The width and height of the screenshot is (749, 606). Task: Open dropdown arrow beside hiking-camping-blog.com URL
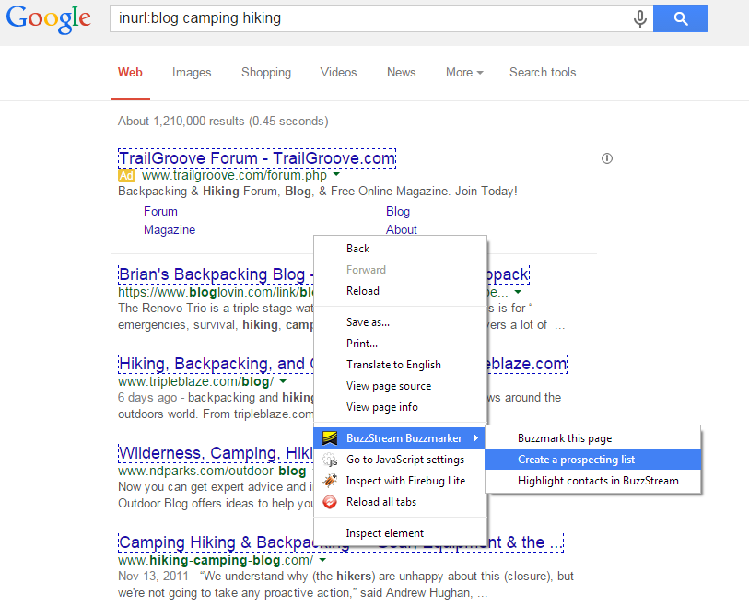(x=322, y=560)
